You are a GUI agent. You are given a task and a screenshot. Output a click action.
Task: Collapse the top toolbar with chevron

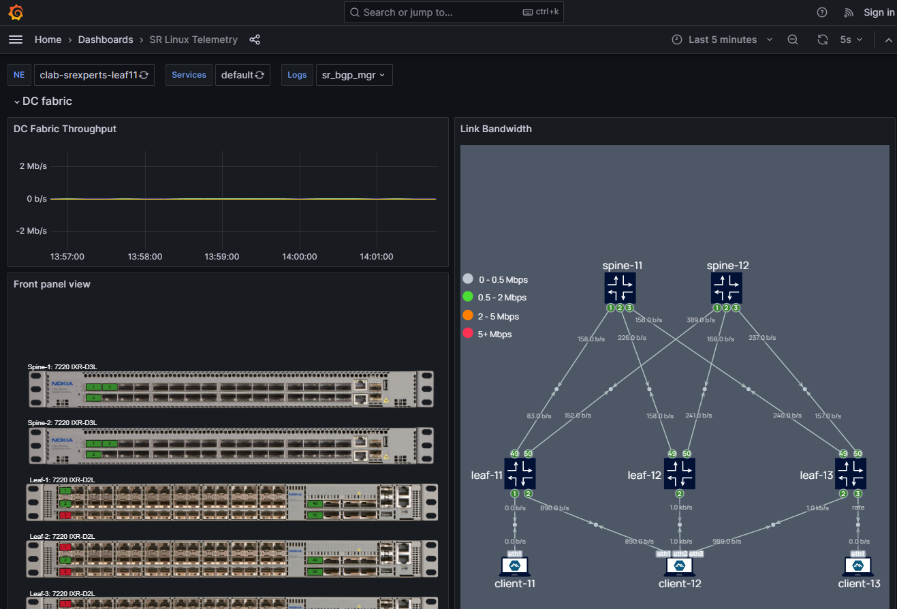(888, 40)
